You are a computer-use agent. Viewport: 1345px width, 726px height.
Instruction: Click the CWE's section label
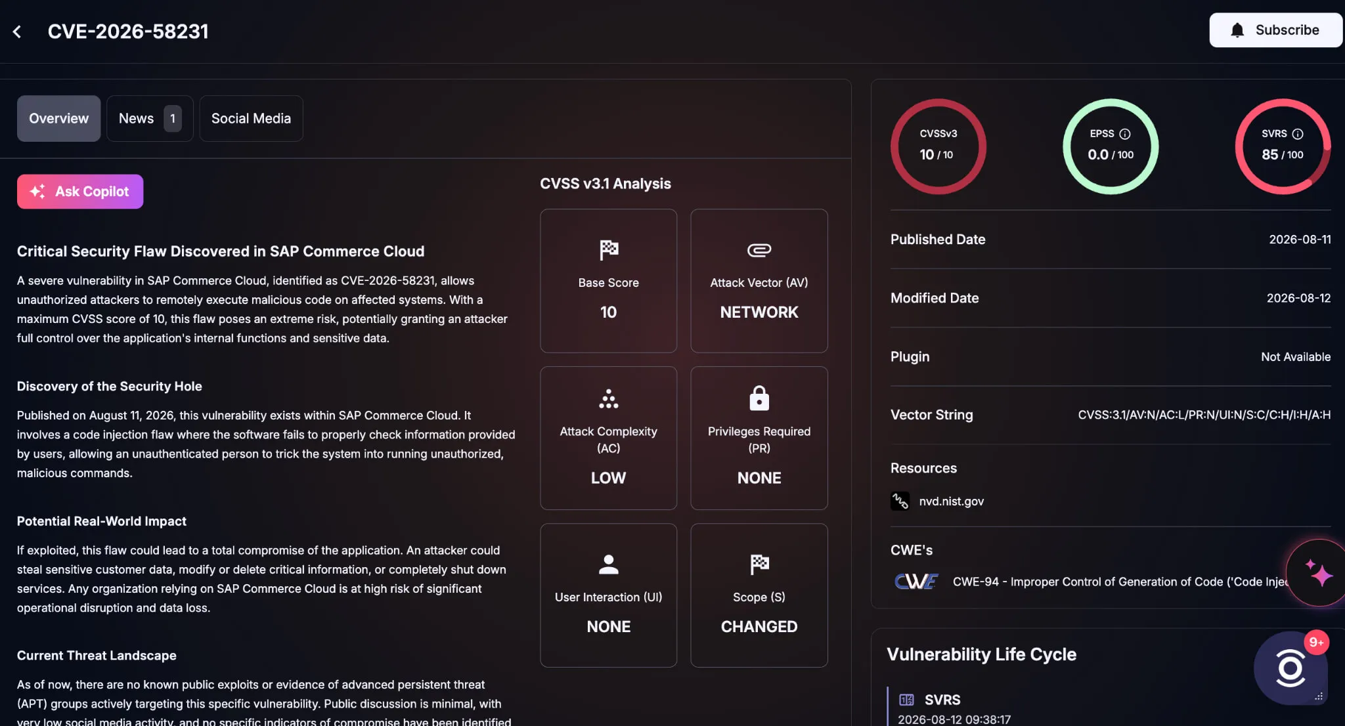[912, 551]
